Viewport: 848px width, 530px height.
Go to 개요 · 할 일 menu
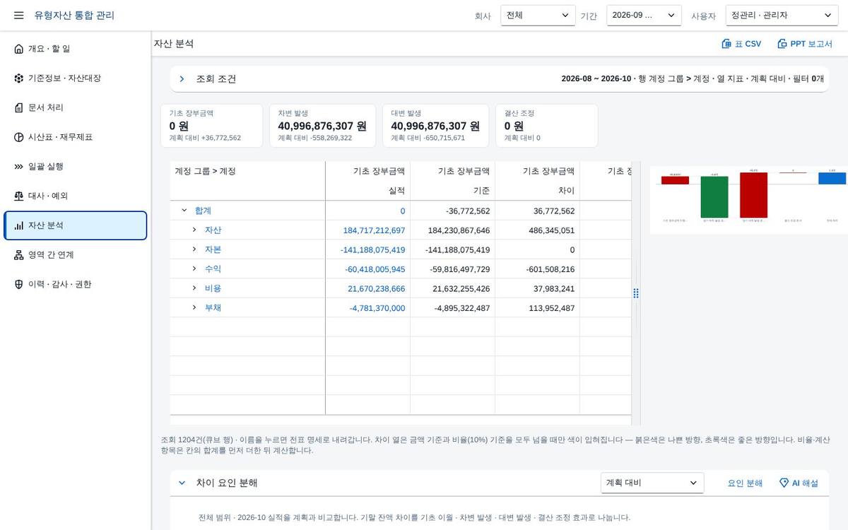point(76,49)
